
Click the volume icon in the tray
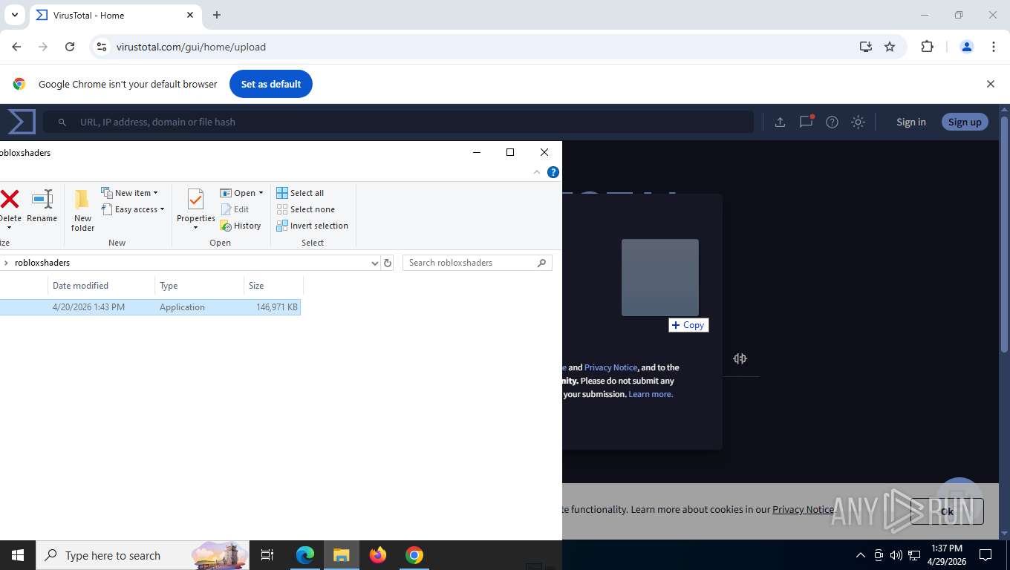point(896,555)
